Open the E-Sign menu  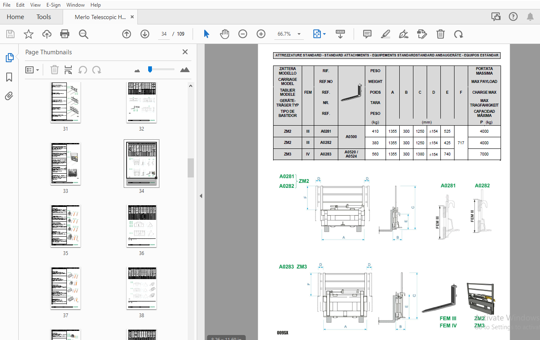(x=54, y=5)
